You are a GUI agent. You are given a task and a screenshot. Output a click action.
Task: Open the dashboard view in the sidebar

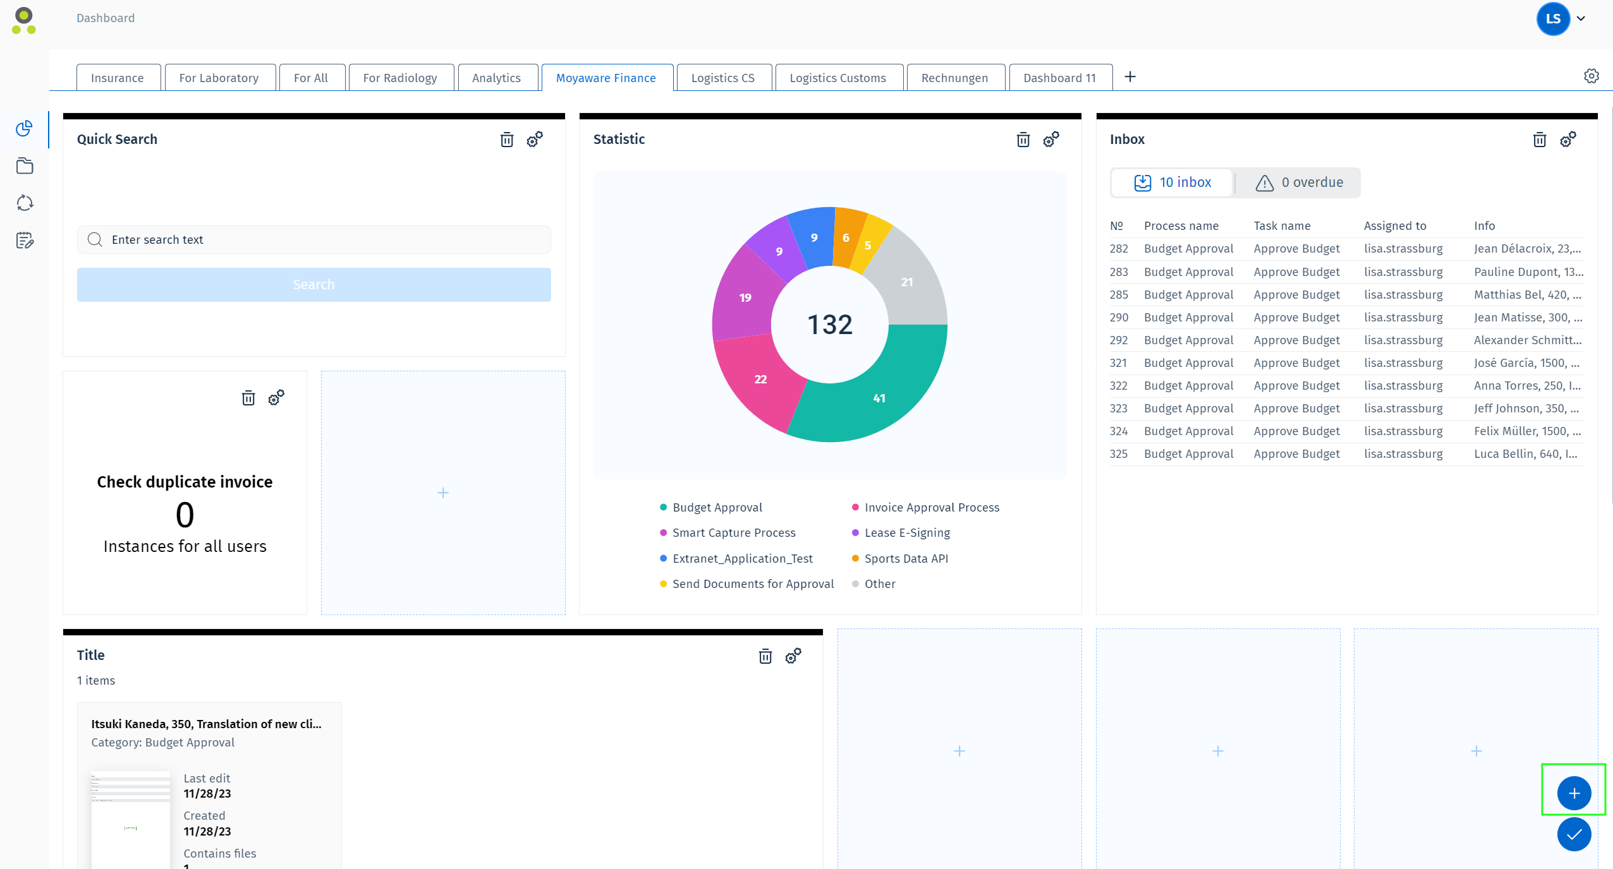24,129
